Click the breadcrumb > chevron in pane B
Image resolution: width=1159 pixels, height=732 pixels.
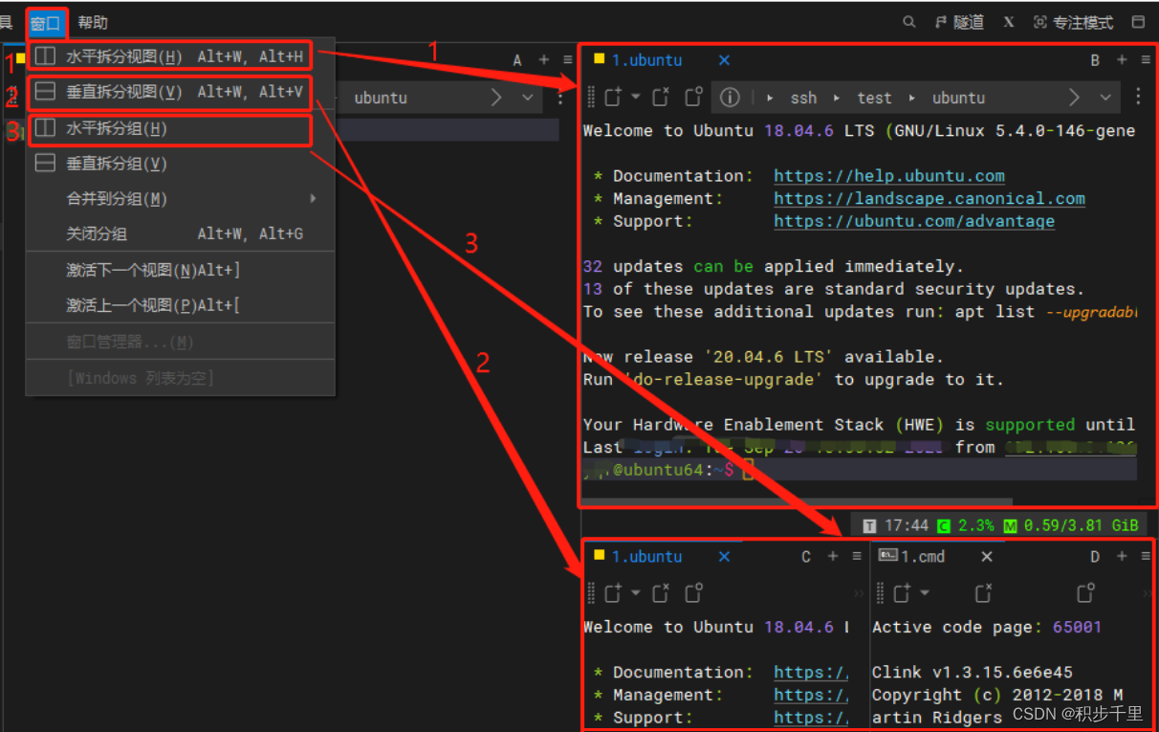1075,98
